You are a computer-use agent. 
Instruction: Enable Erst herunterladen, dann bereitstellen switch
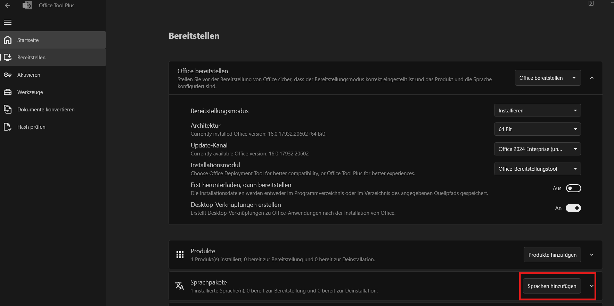click(573, 188)
